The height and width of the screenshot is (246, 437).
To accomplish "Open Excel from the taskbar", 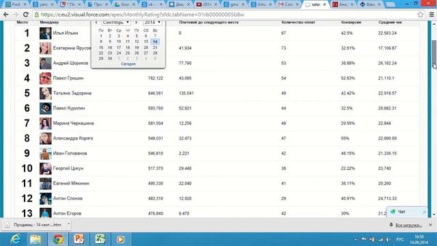I will point(100,239).
